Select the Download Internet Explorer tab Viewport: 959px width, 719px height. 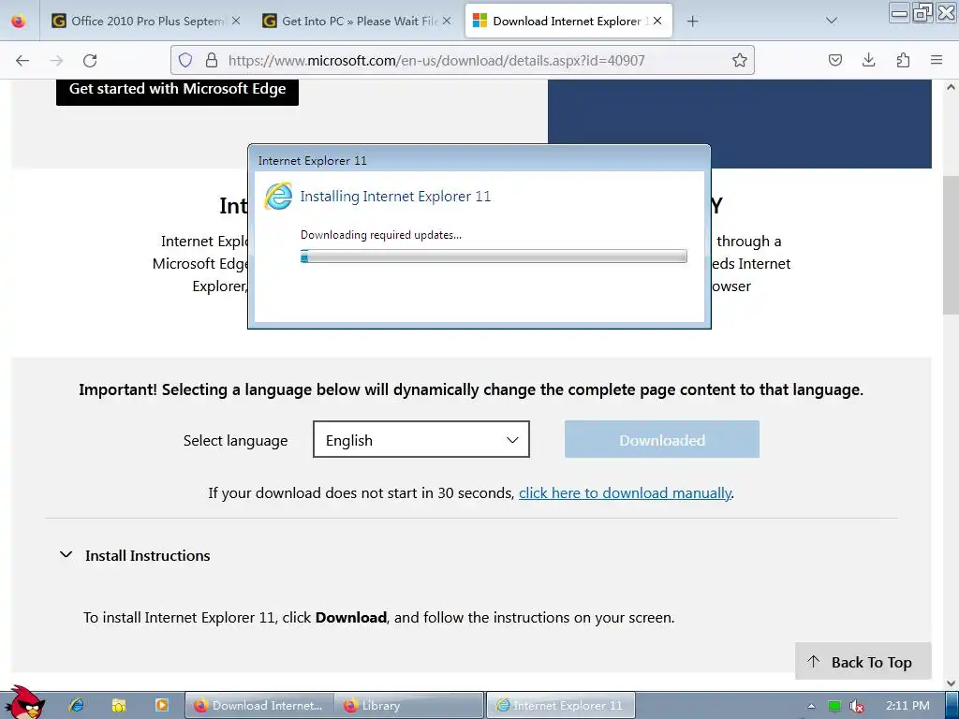(x=568, y=21)
